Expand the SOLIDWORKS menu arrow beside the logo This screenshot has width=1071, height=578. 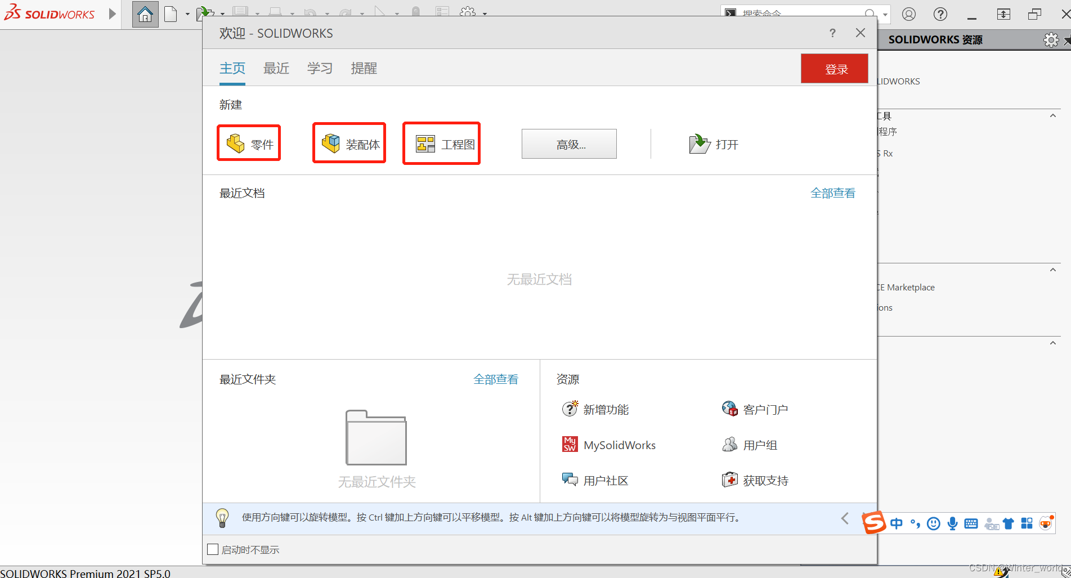[112, 14]
